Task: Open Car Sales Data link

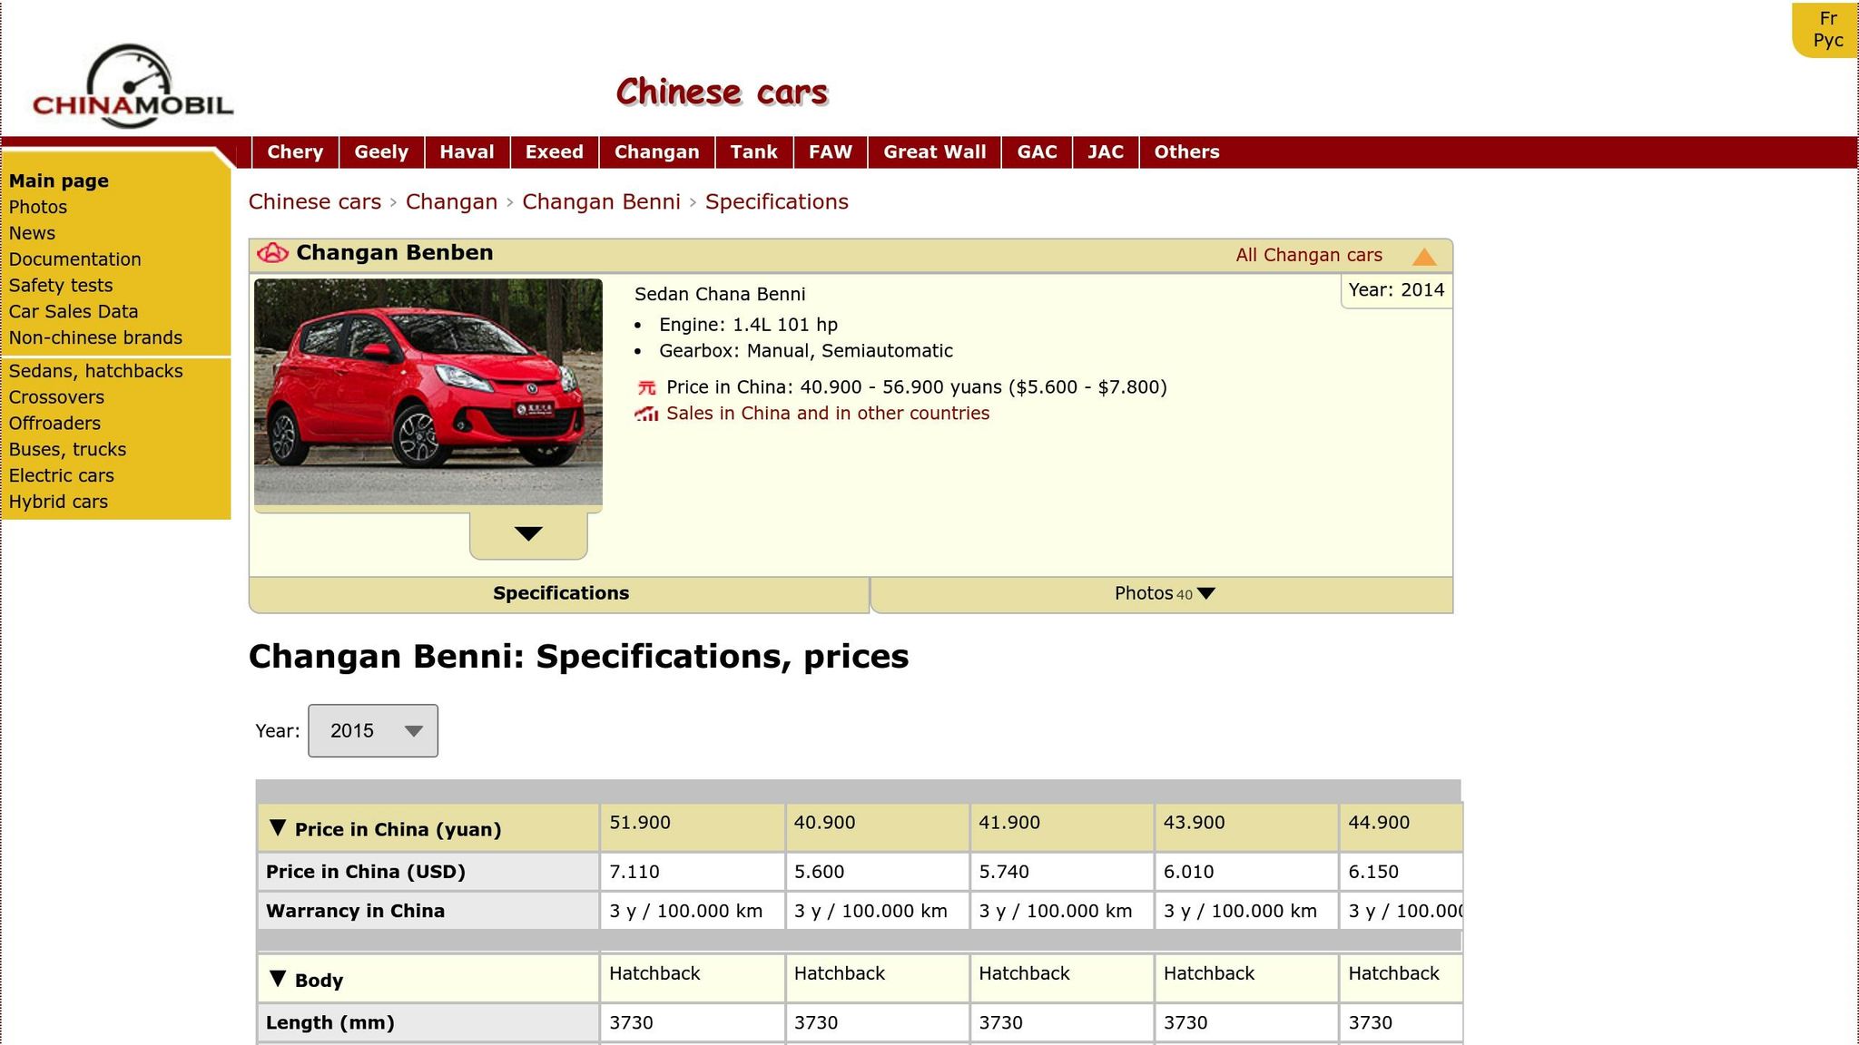Action: click(74, 312)
